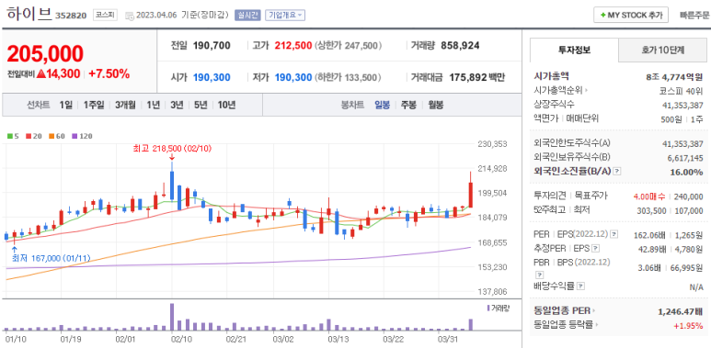Select 3년 line chart period
This screenshot has height=348, width=711.
point(177,106)
